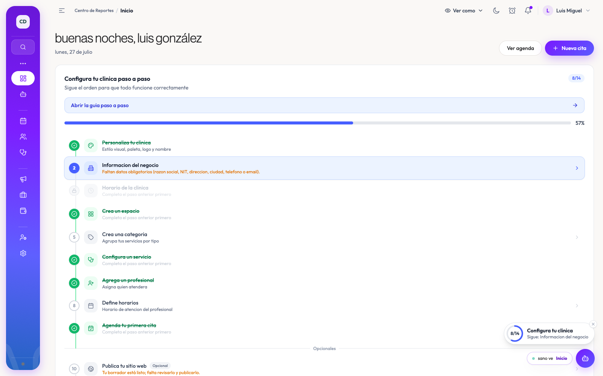This screenshot has width=603, height=376.
Task: Open the wallet icon in sidebar
Action: click(23, 211)
